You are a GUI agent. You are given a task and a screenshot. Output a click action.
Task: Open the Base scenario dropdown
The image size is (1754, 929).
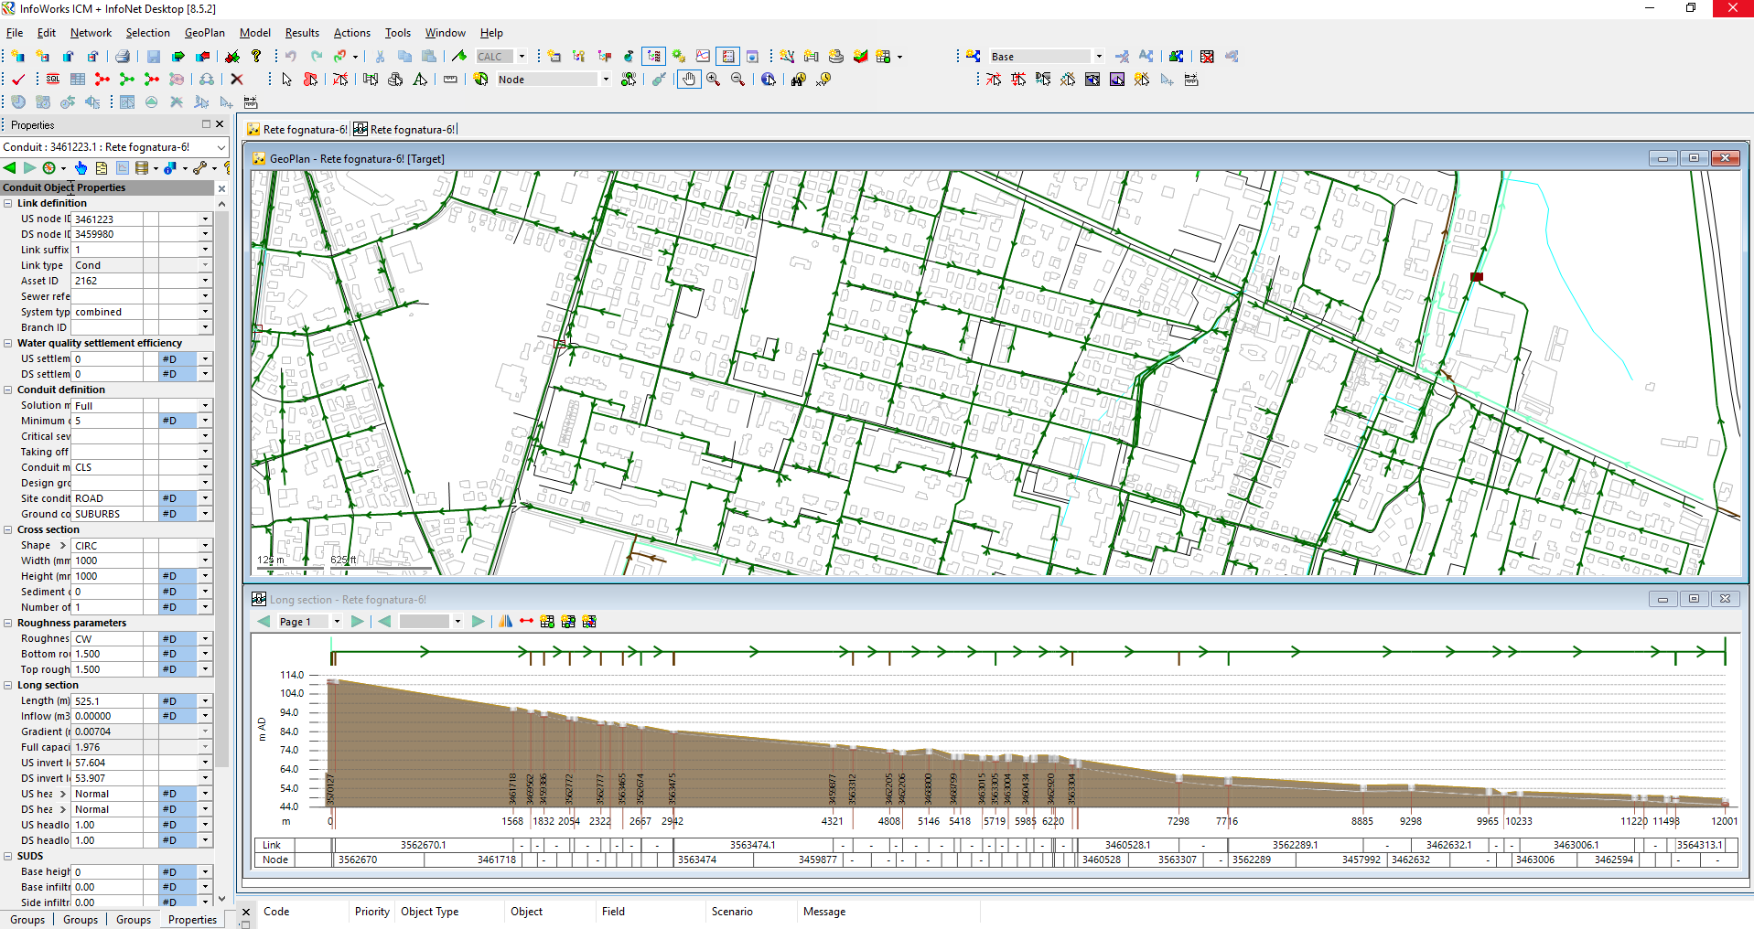click(1099, 56)
